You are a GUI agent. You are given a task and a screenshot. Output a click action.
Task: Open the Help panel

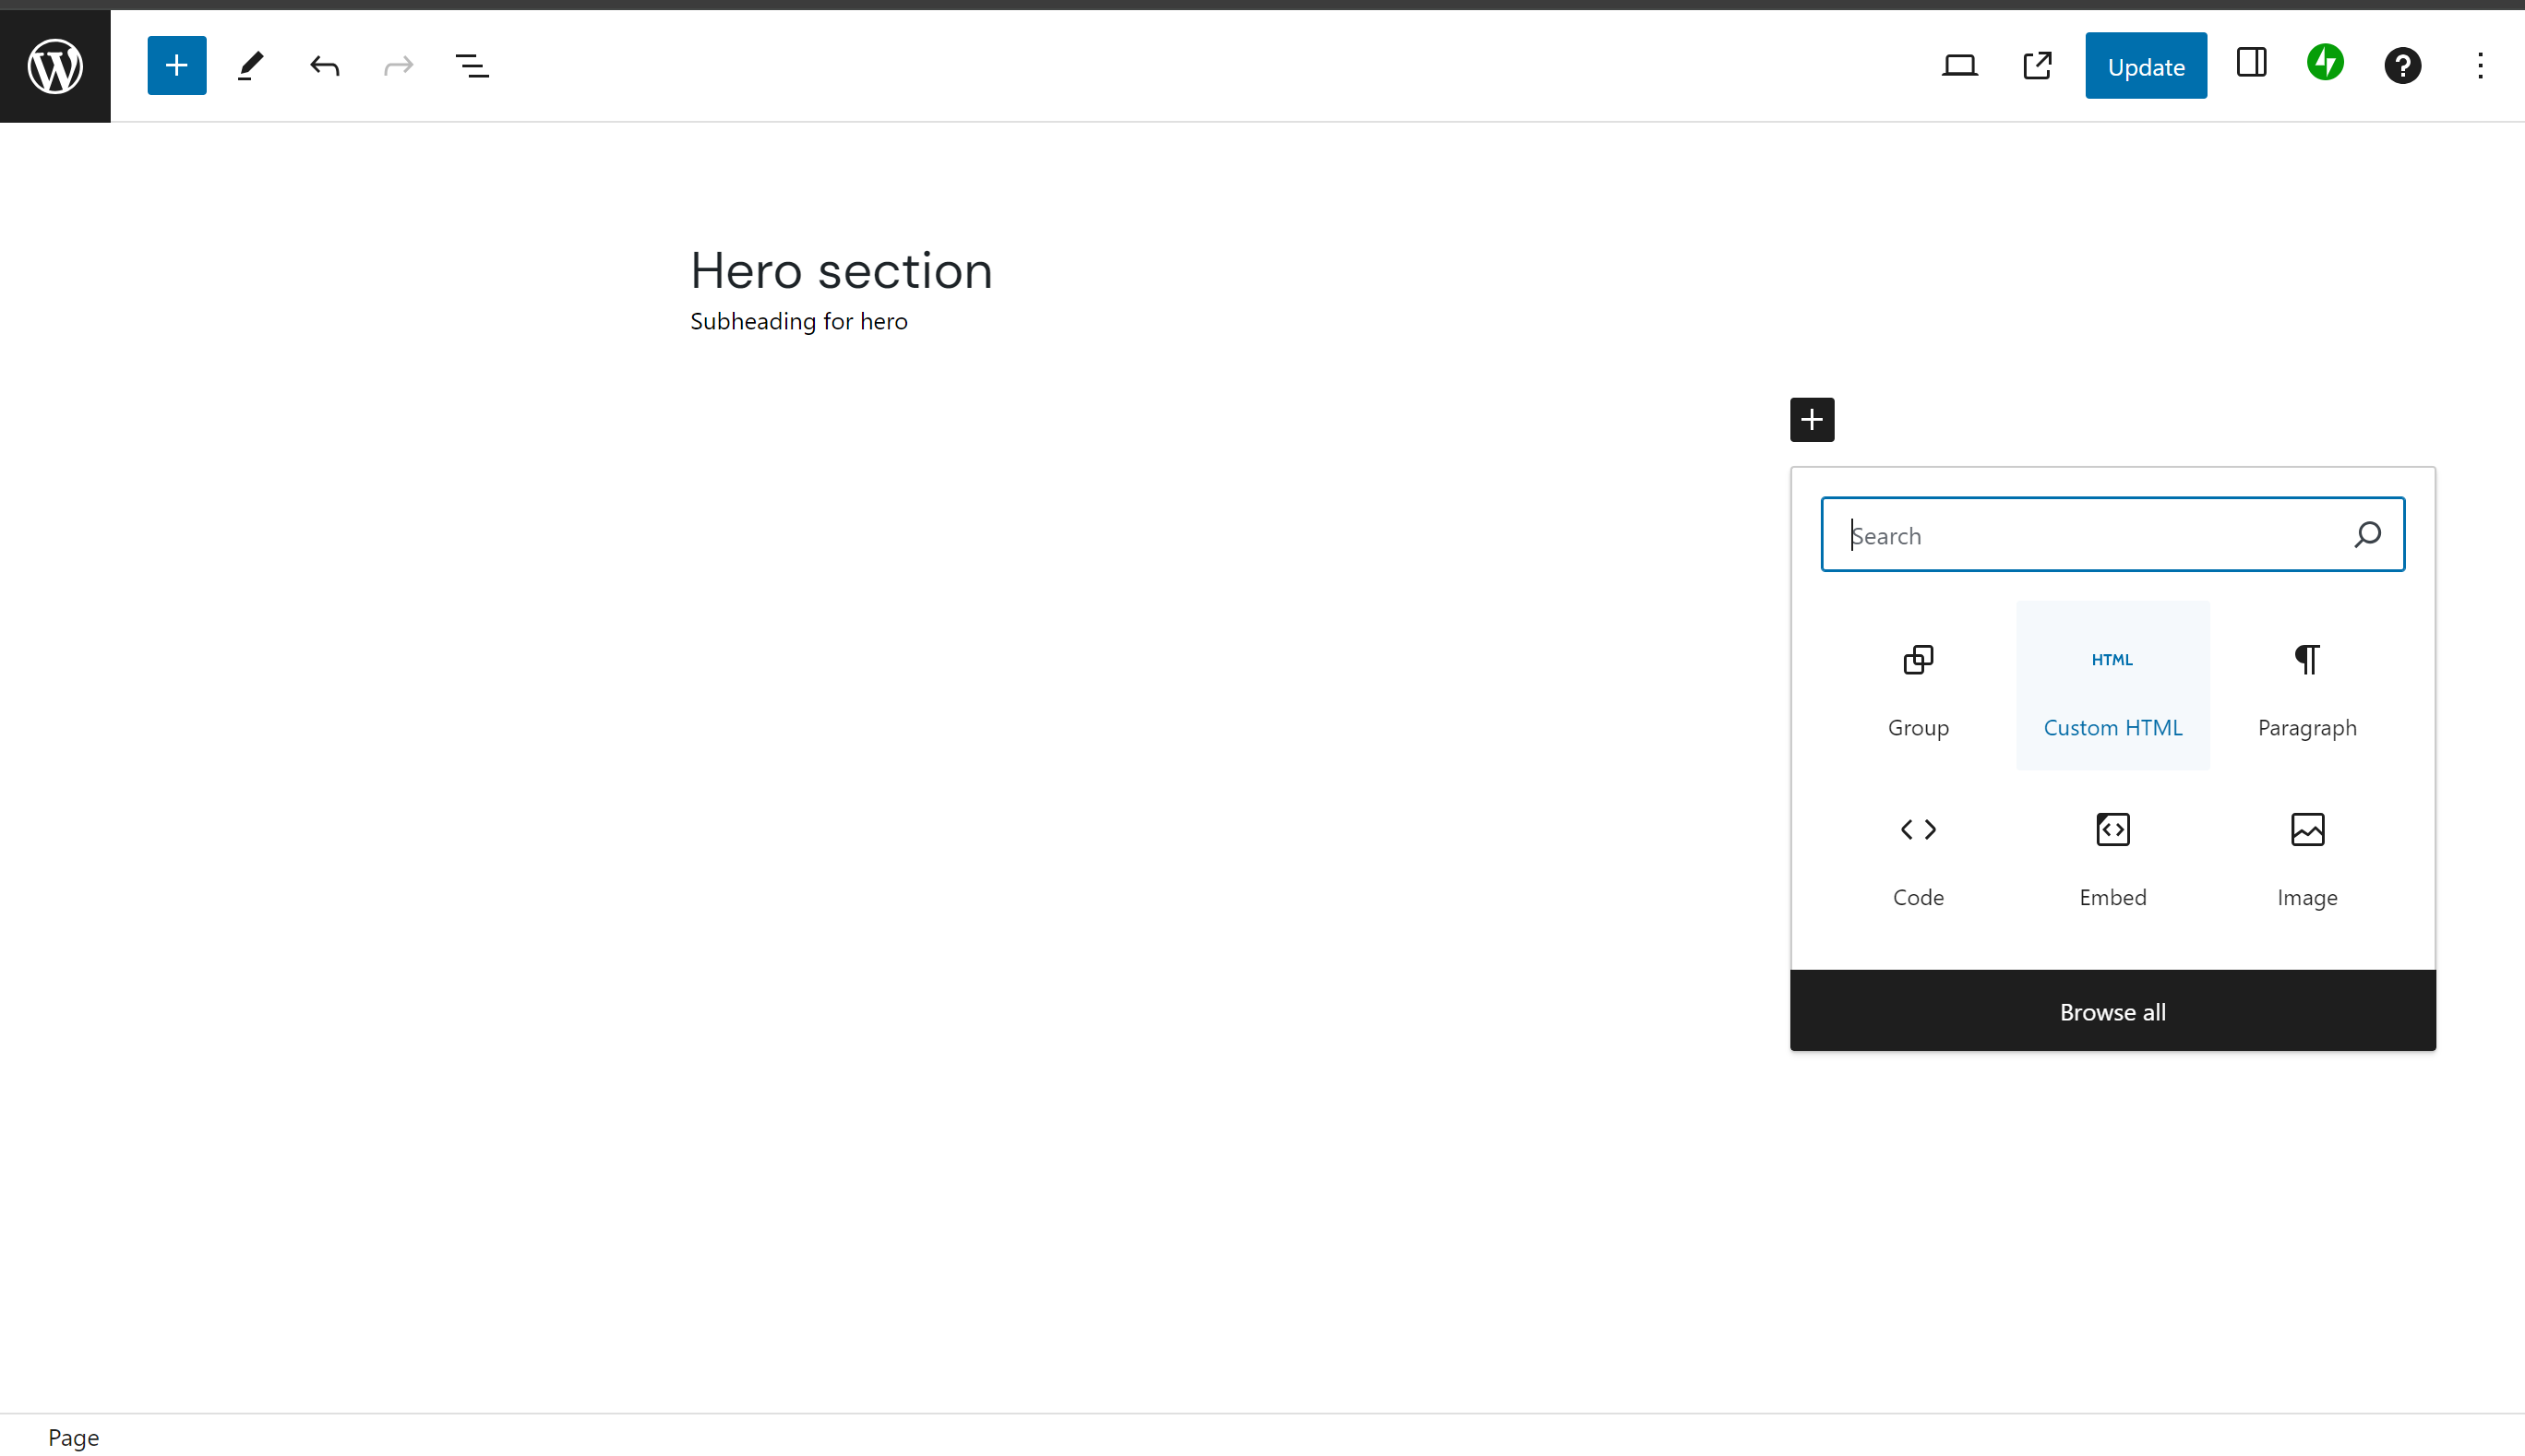pos(2402,65)
